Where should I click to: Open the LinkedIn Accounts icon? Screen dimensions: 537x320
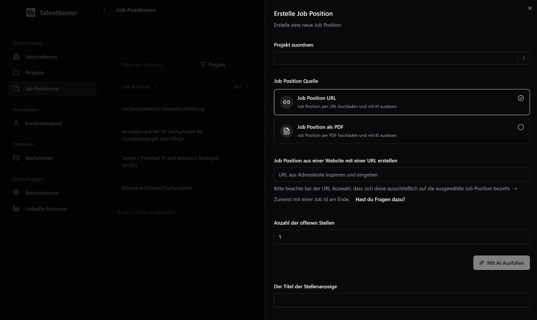click(16, 209)
